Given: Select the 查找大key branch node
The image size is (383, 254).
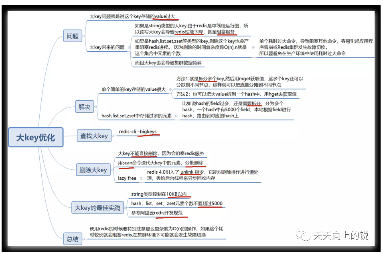Looking at the screenshot, I should (x=94, y=136).
